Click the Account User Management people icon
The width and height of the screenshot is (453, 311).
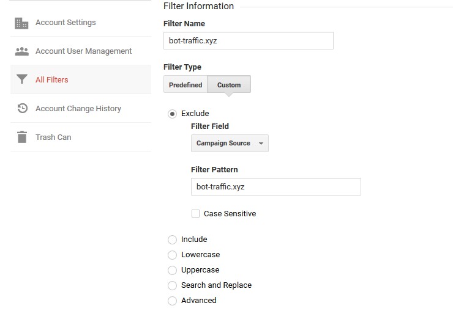[x=22, y=51]
